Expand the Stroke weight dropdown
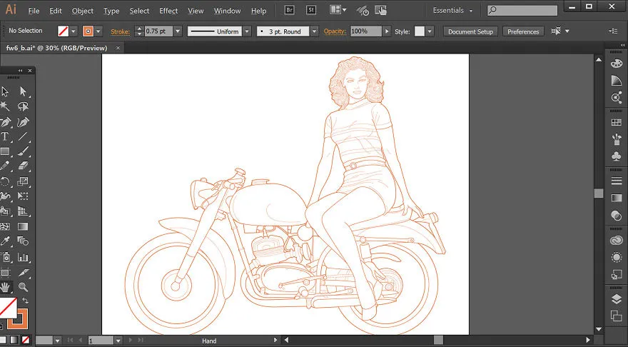This screenshot has height=347, width=628. [178, 31]
